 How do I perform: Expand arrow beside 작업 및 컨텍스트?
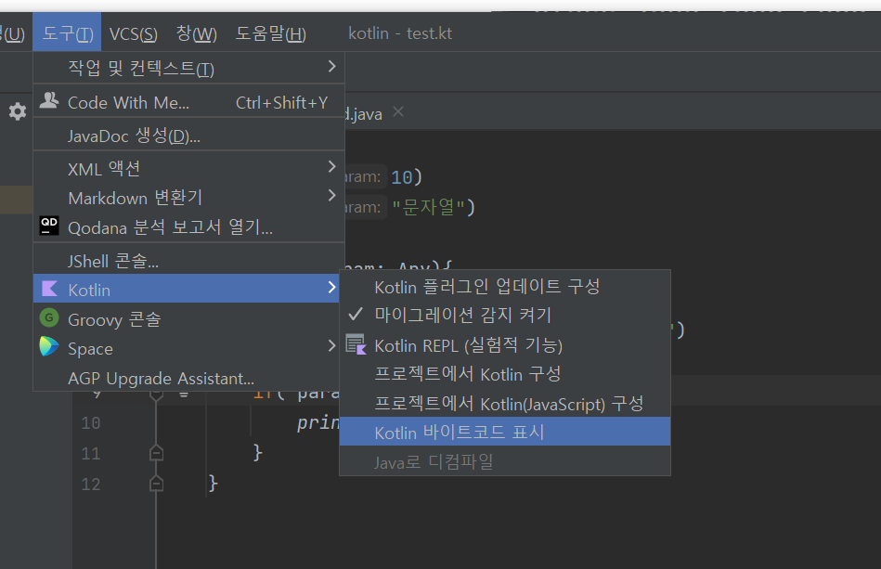point(331,67)
